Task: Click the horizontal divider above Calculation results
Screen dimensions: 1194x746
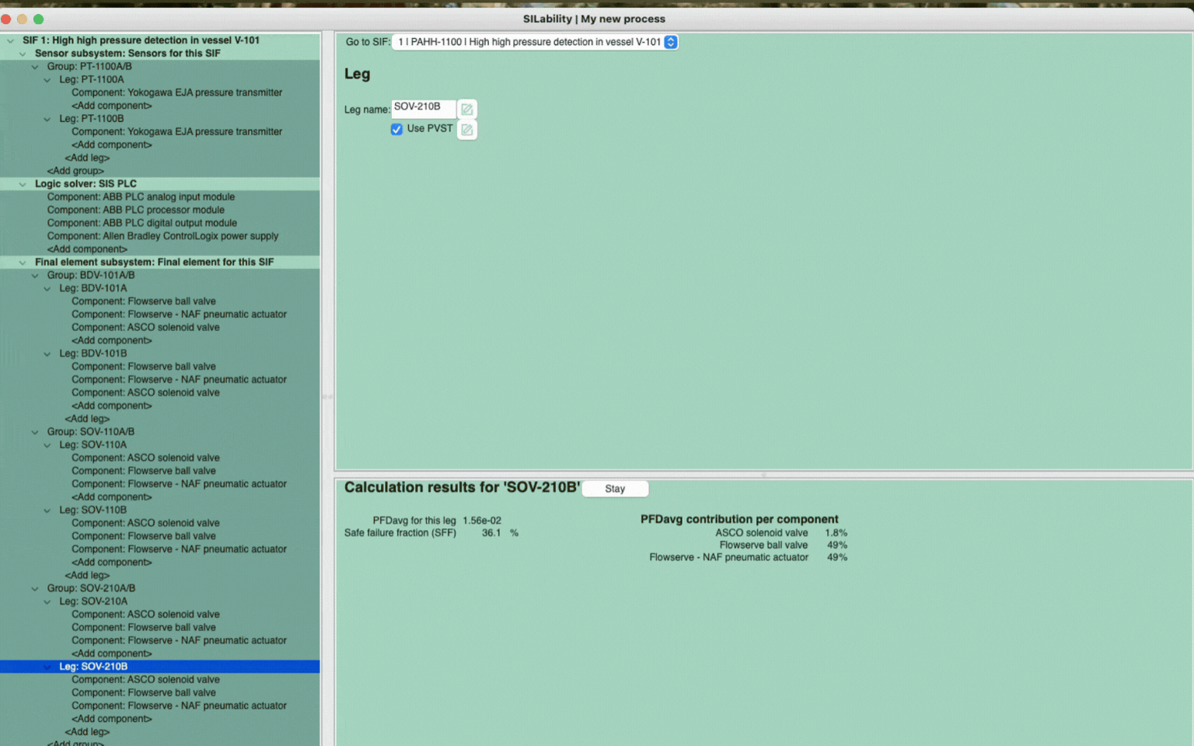Action: (x=763, y=474)
